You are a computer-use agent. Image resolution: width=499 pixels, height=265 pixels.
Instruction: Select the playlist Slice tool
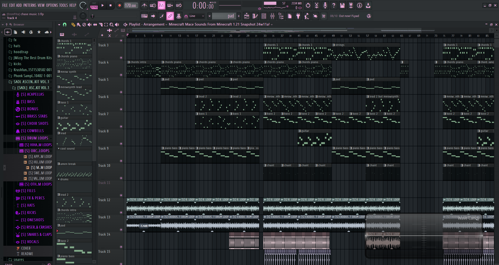point(100,24)
